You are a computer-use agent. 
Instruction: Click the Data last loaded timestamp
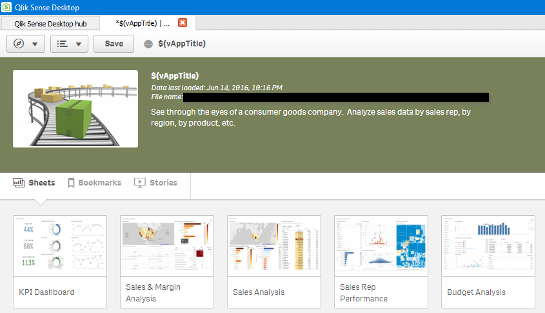217,88
